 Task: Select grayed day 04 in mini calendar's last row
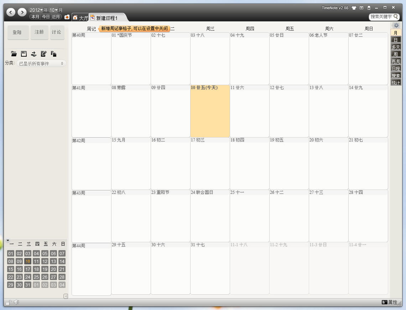pyautogui.click(x=62, y=285)
